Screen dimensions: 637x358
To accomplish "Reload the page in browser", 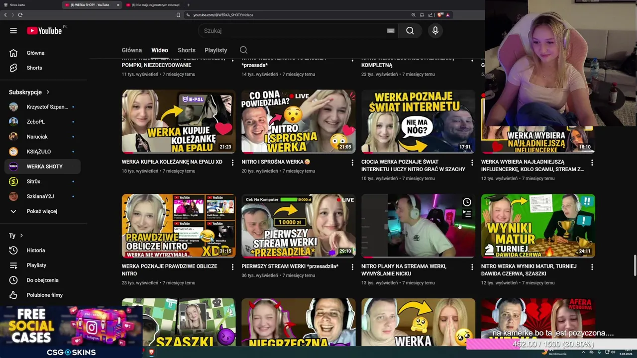I will tap(20, 15).
